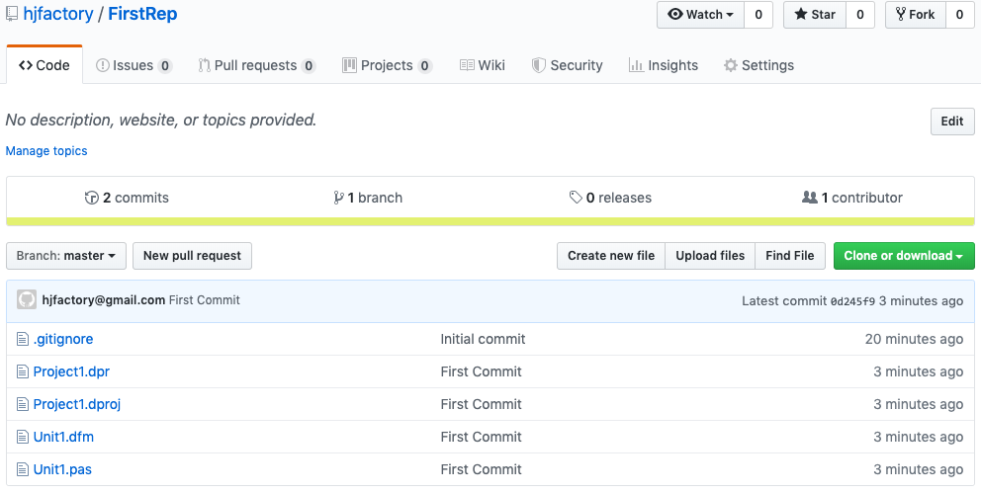Fork the FirstRep repository

(x=916, y=15)
